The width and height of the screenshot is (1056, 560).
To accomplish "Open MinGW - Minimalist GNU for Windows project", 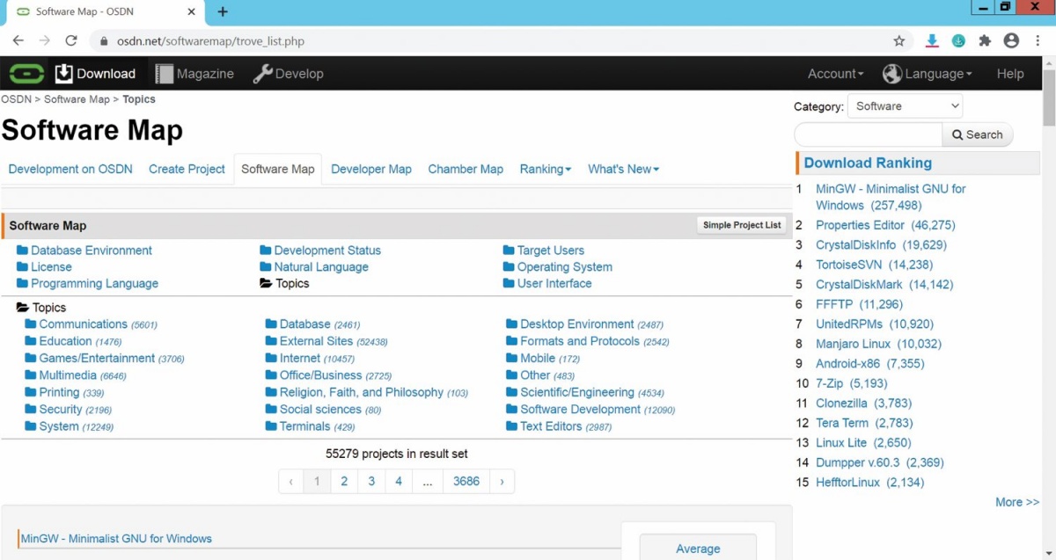I will 116,538.
